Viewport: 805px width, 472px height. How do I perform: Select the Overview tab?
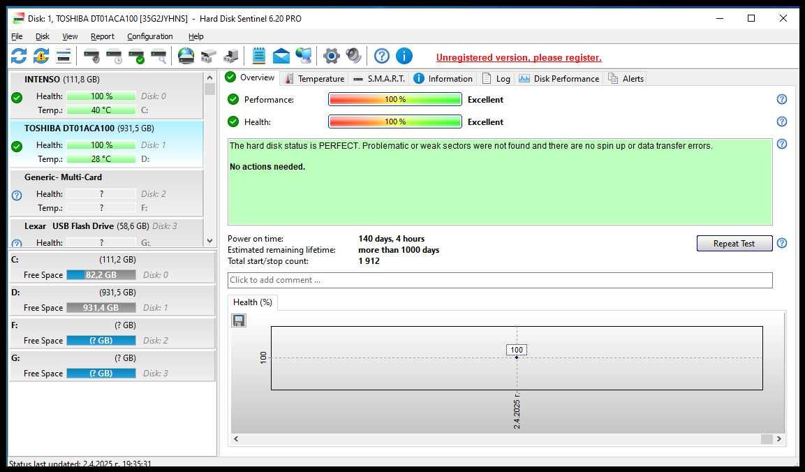click(250, 78)
